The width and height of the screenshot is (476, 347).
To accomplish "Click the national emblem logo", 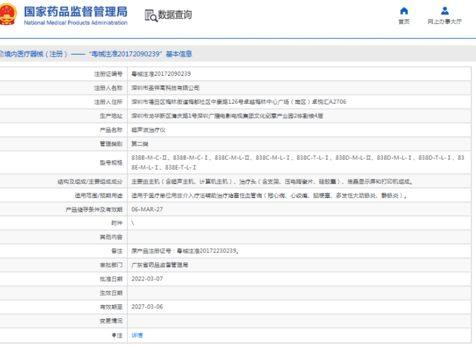I will (7, 14).
